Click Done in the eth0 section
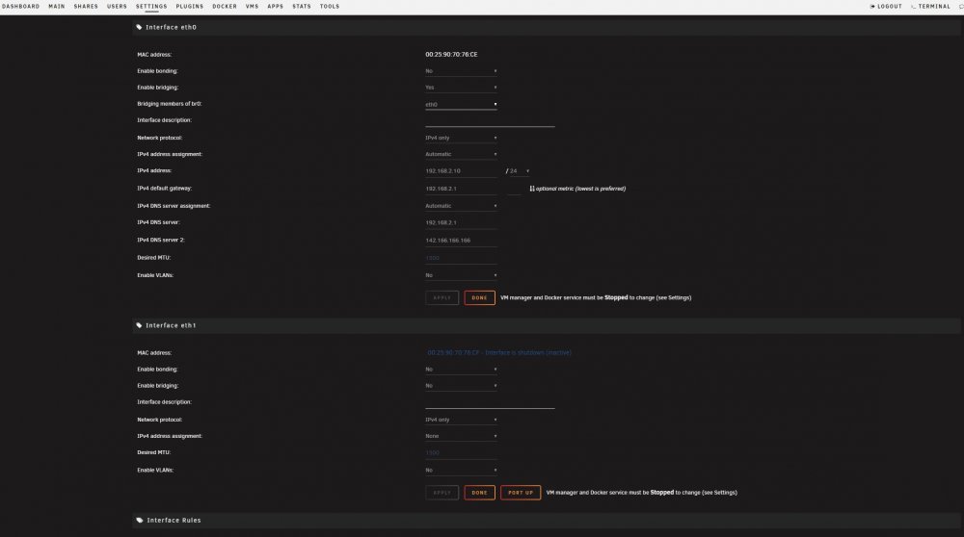964x537 pixels. (x=479, y=297)
